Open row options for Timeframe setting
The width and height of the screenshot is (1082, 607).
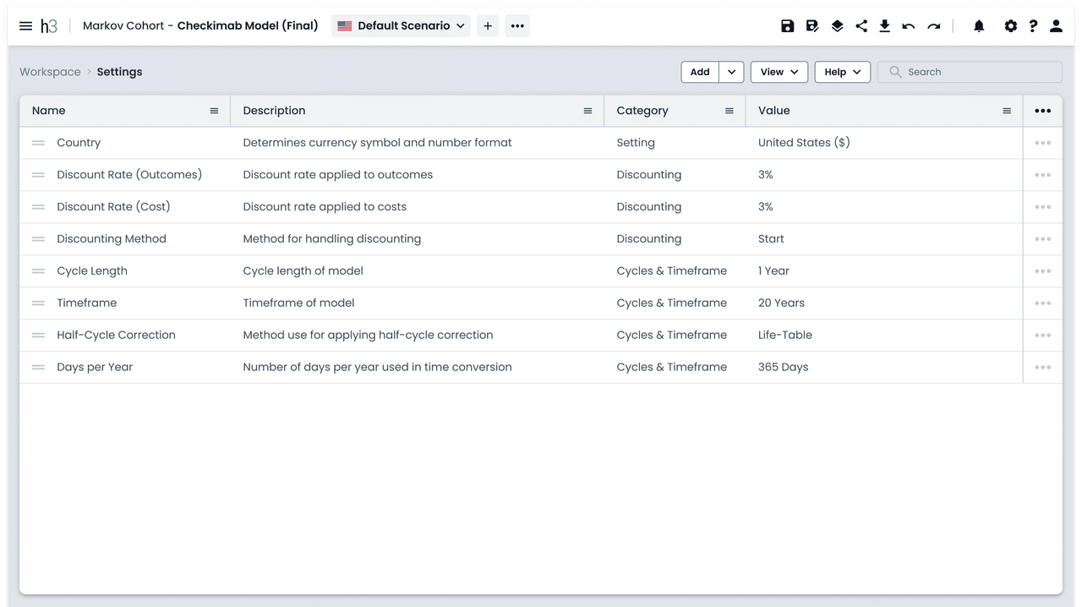click(x=1043, y=303)
